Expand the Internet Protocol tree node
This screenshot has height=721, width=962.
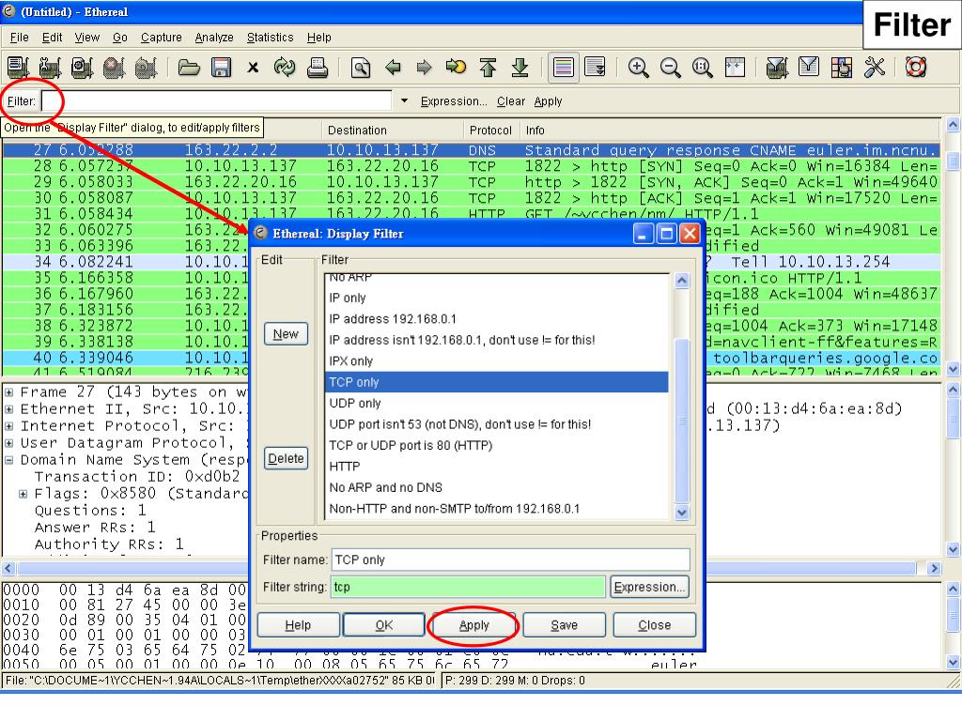point(9,426)
